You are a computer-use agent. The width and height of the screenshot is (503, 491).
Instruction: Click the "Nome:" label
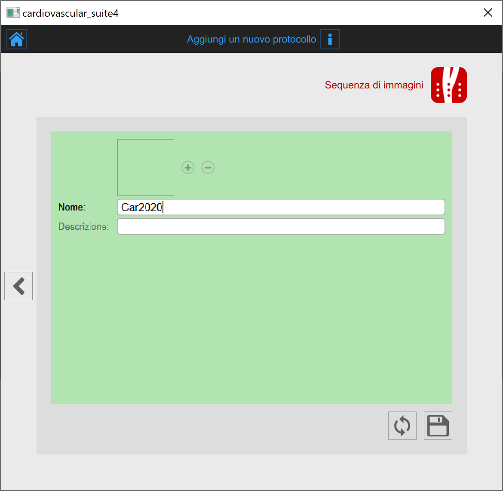[72, 207]
